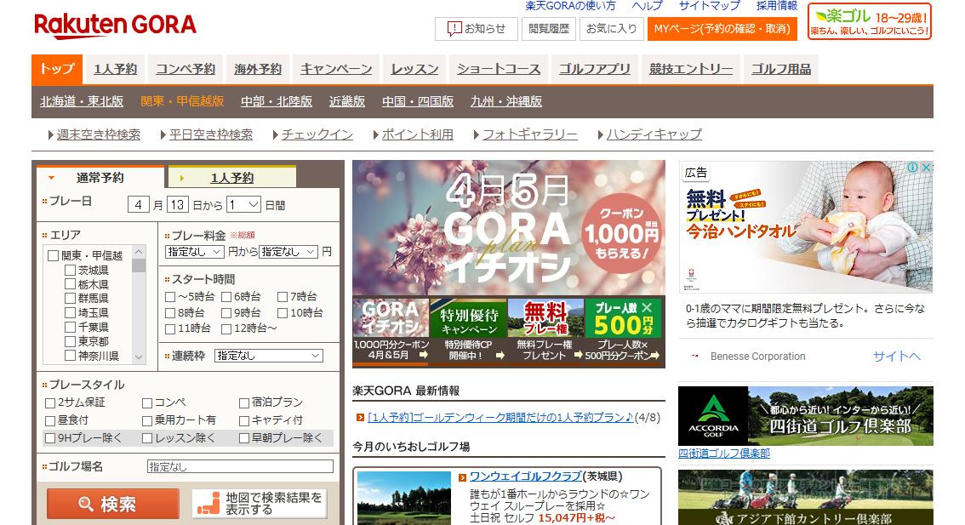This screenshot has width=965, height=525.
Task: Click the Accordia Golf logo banner
Action: [712, 416]
